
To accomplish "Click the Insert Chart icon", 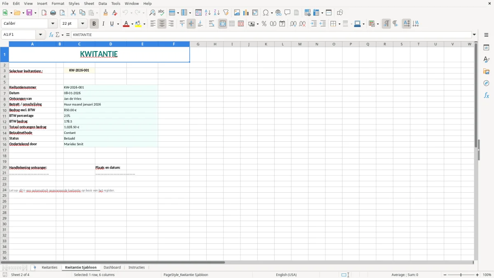I will tap(246, 13).
